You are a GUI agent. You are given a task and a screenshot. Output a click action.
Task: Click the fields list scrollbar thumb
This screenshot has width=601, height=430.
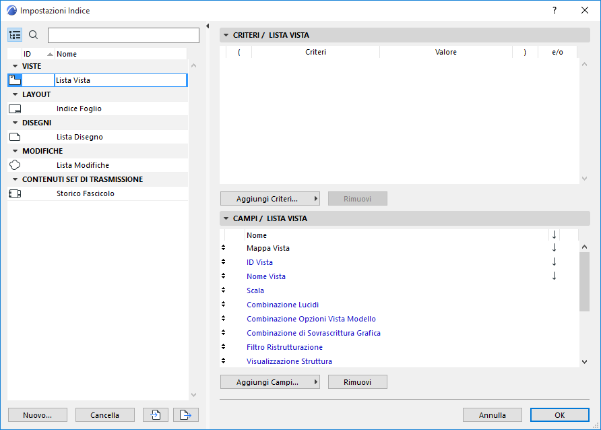(x=584, y=282)
